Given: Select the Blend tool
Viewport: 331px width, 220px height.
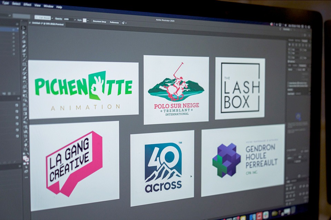Looking at the screenshot, I should coord(26,122).
